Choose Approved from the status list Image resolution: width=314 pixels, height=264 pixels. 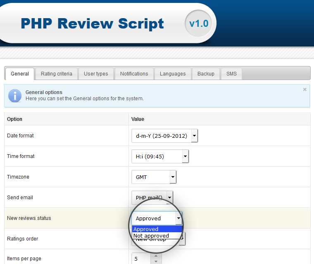click(x=157, y=229)
